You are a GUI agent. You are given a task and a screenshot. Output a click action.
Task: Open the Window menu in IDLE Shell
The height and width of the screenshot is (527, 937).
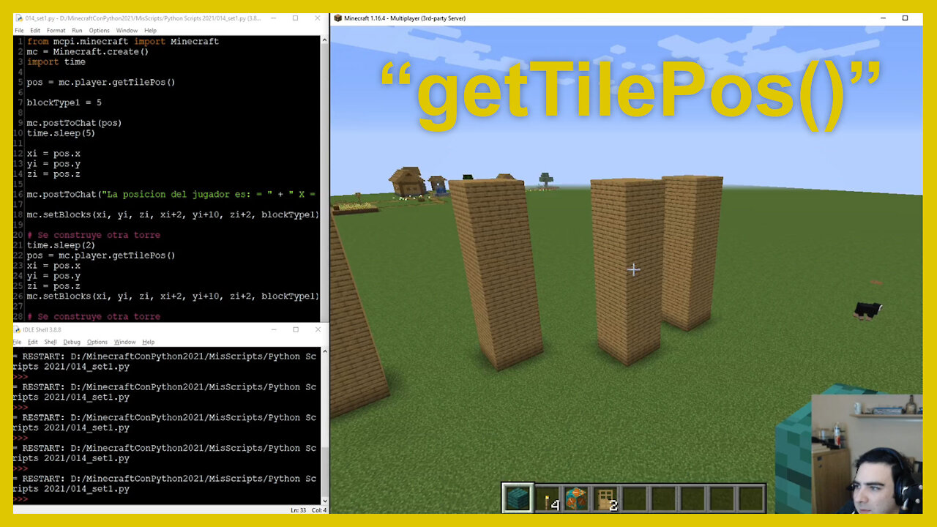click(x=124, y=342)
